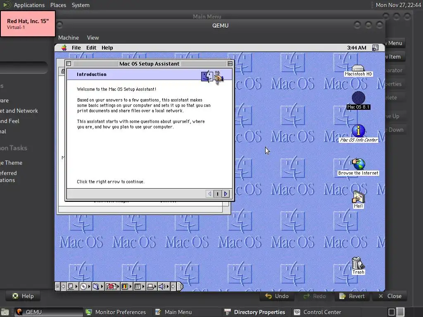Open the System menu in the top panel
This screenshot has height=317, width=423.
pos(81,5)
